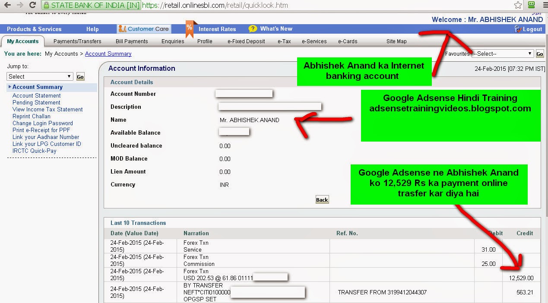Log out using the Logout link
This screenshot has width=548, height=303.
tap(532, 29)
